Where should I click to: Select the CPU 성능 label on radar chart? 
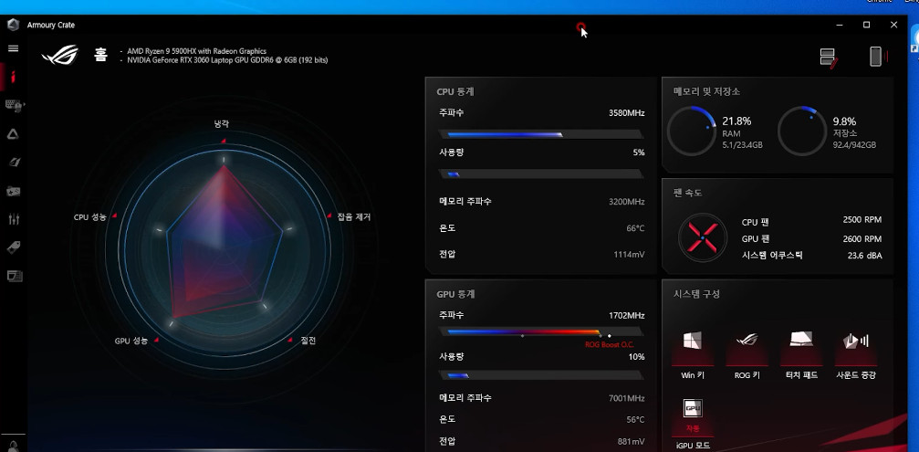[x=90, y=217]
